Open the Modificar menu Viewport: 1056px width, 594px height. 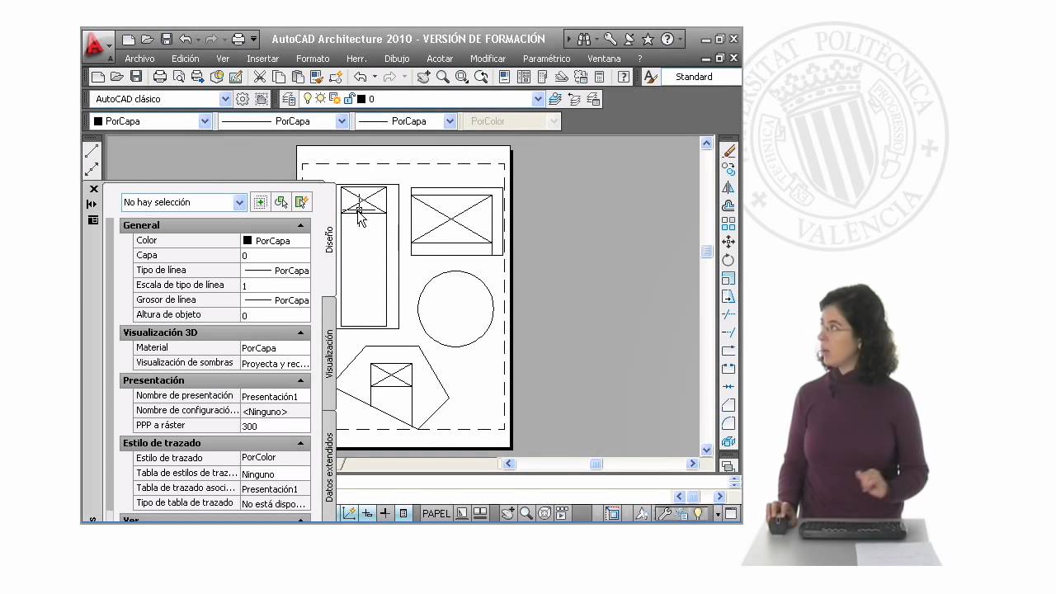pyautogui.click(x=488, y=59)
